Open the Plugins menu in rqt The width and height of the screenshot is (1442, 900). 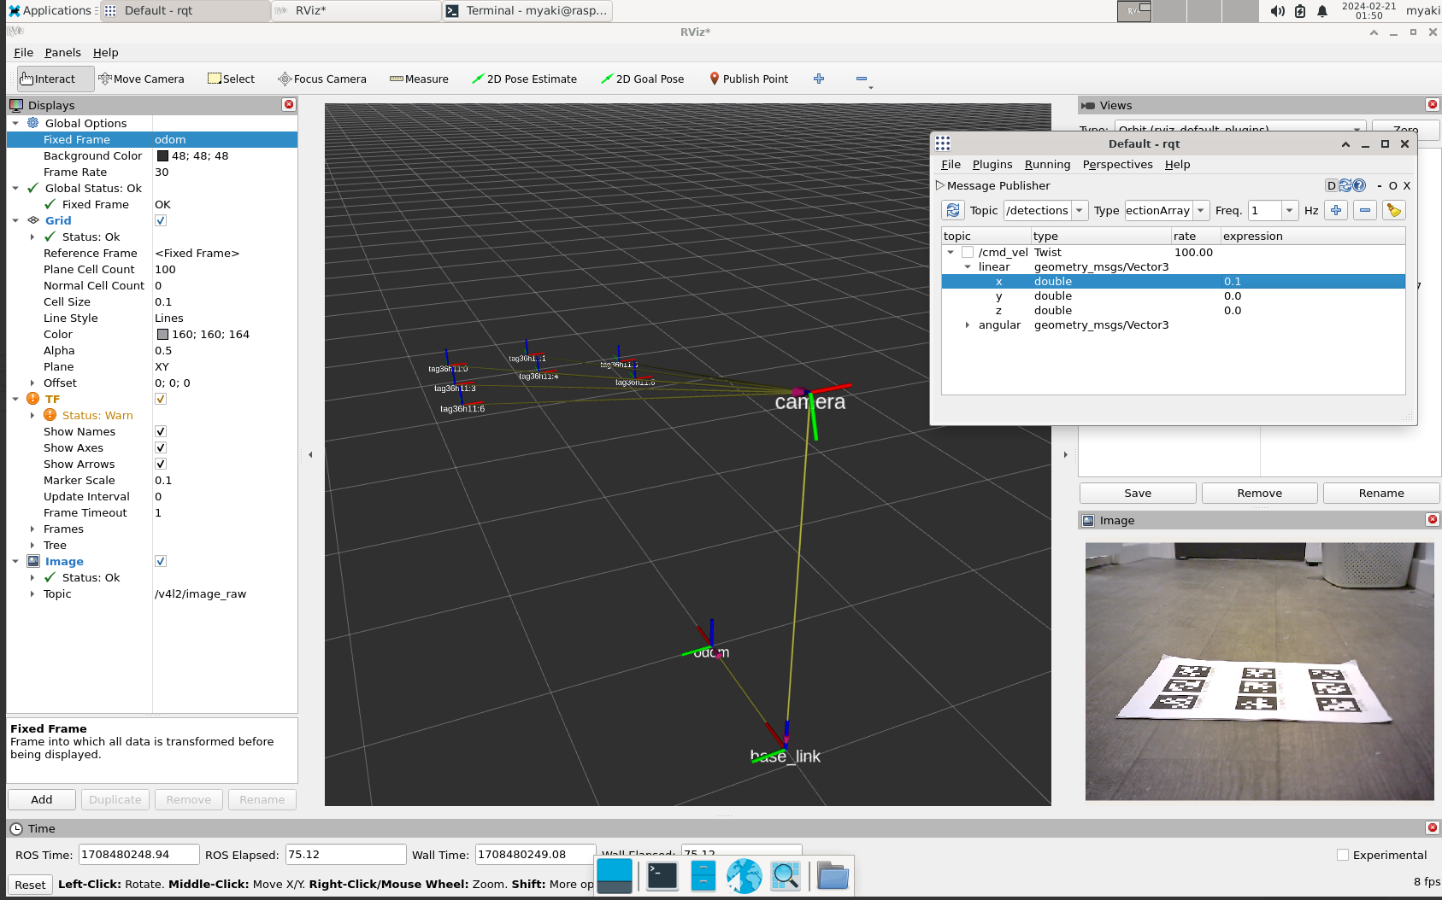(992, 164)
